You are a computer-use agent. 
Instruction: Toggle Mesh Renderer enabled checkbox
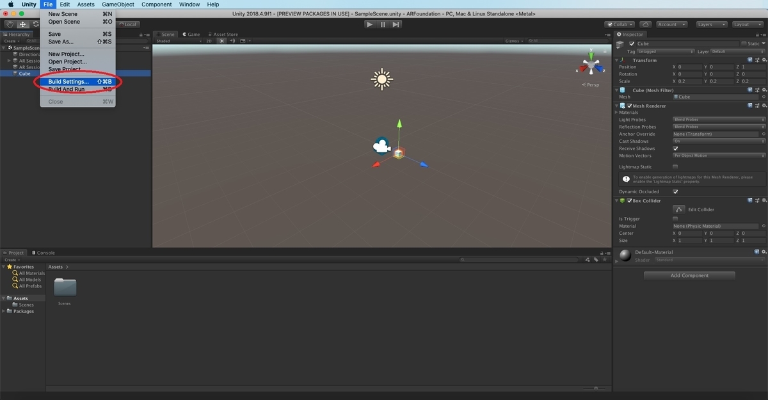630,106
